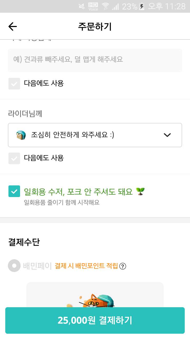Tap the 일회용 수저, 포크 green label text

point(78,191)
